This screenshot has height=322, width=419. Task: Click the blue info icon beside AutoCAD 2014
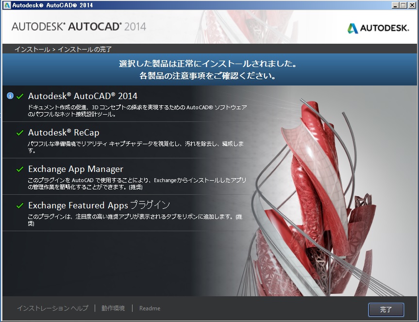click(x=10, y=96)
